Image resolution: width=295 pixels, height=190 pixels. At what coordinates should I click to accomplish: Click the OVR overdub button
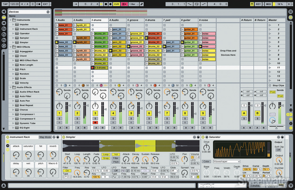[116, 4]
